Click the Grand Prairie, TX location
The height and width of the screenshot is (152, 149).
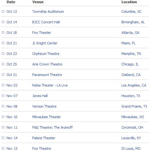click(x=134, y=106)
